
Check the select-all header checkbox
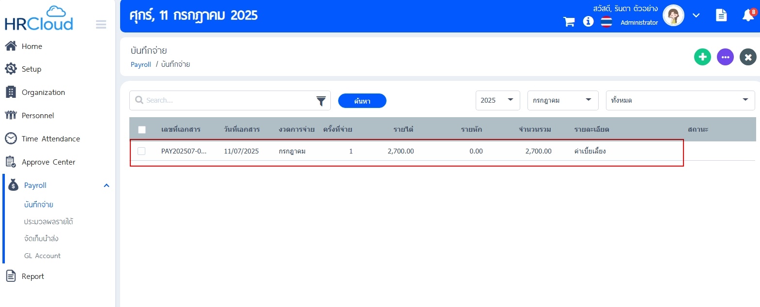tap(142, 130)
